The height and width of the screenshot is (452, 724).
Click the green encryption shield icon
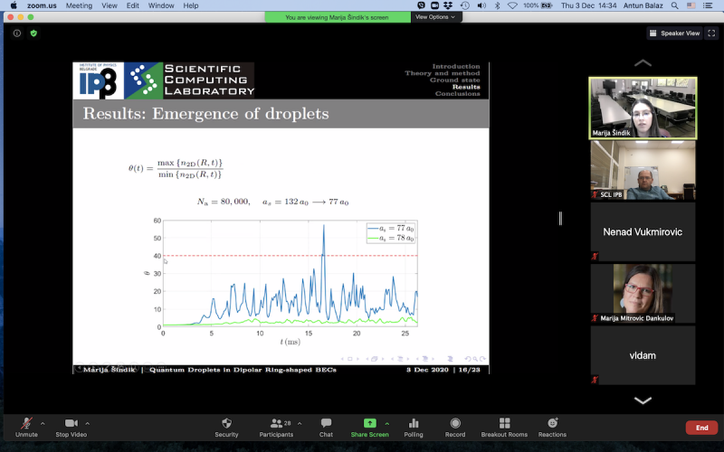(x=33, y=33)
